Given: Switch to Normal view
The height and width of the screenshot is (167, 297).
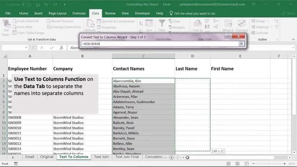Looking at the screenshot, I should (x=228, y=164).
